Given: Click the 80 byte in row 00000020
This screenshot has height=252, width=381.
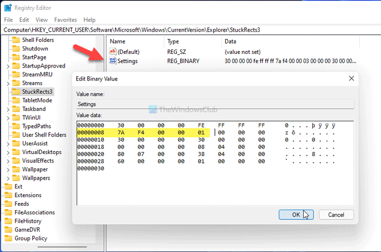Looking at the screenshot, I should 121,154.
